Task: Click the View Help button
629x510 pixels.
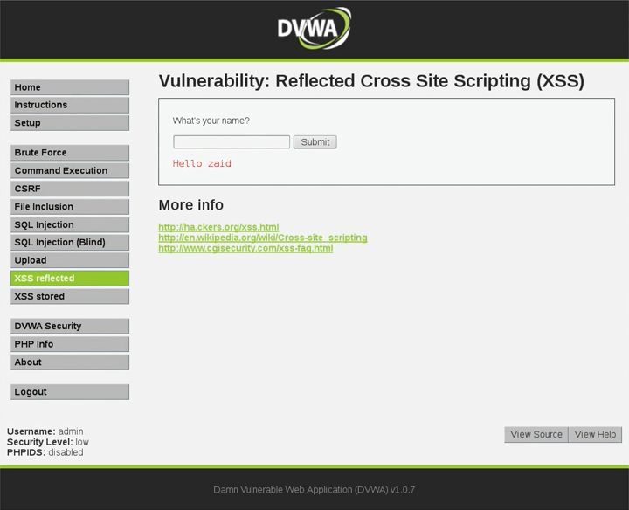Action: (x=595, y=435)
